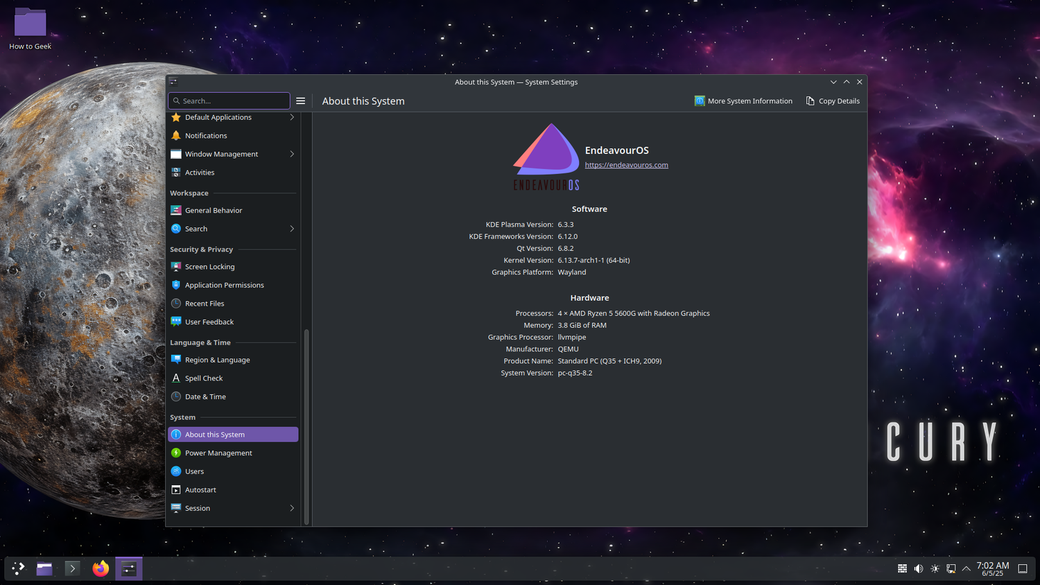Open Autostart settings

coord(233,490)
